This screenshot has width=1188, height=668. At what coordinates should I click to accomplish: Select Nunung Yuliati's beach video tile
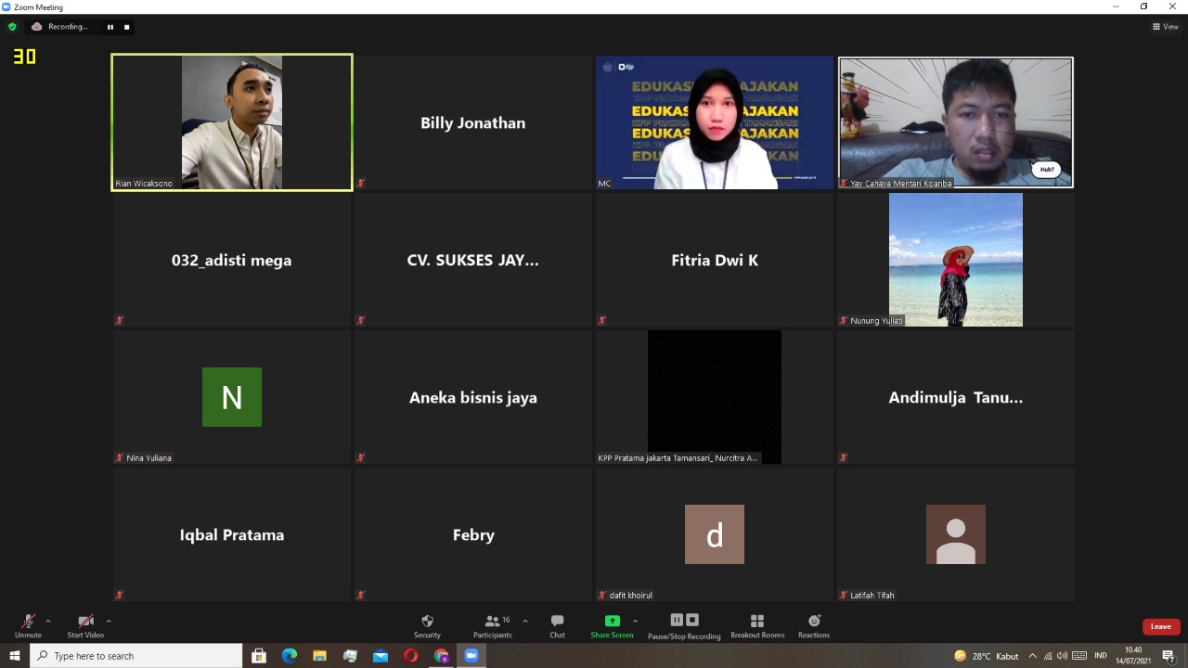[955, 260]
